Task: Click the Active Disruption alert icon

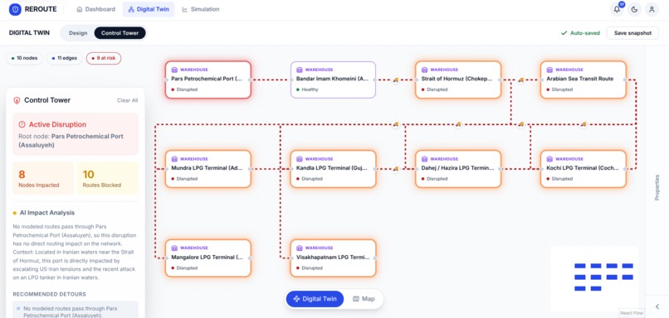Action: [22, 125]
